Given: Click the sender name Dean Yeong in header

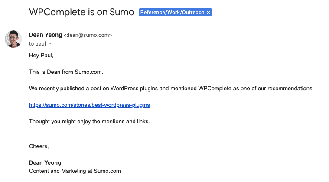Looking at the screenshot, I should click(x=46, y=35).
